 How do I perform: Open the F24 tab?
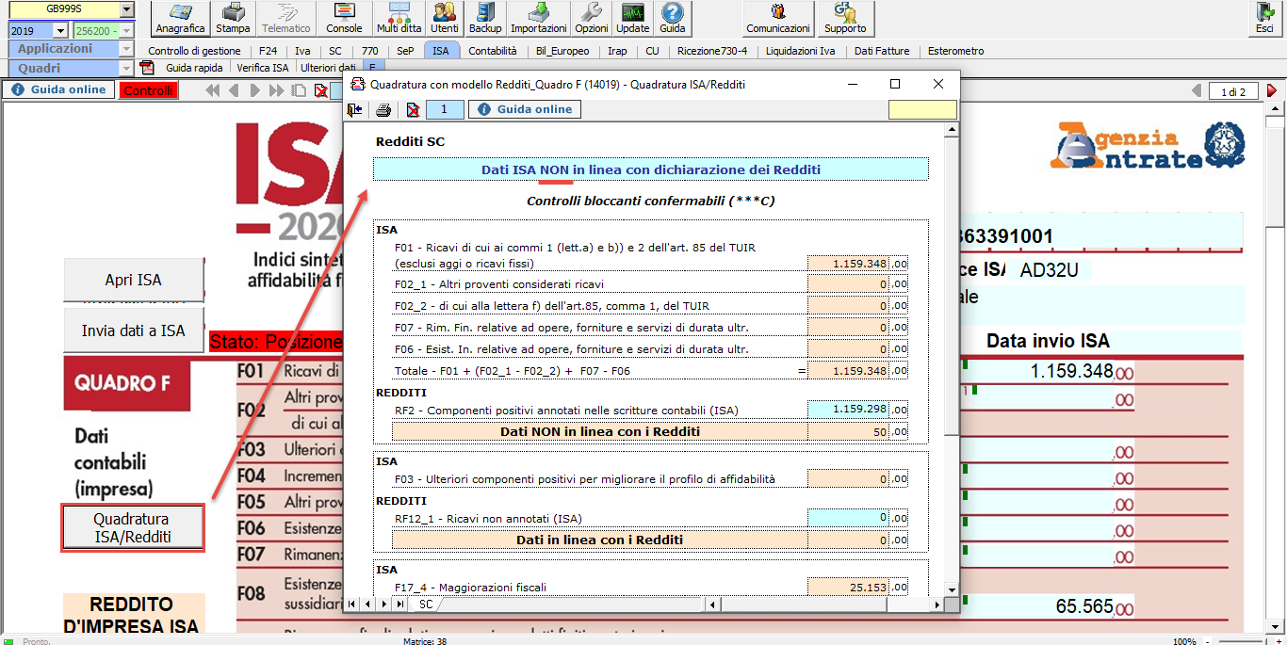pos(268,51)
